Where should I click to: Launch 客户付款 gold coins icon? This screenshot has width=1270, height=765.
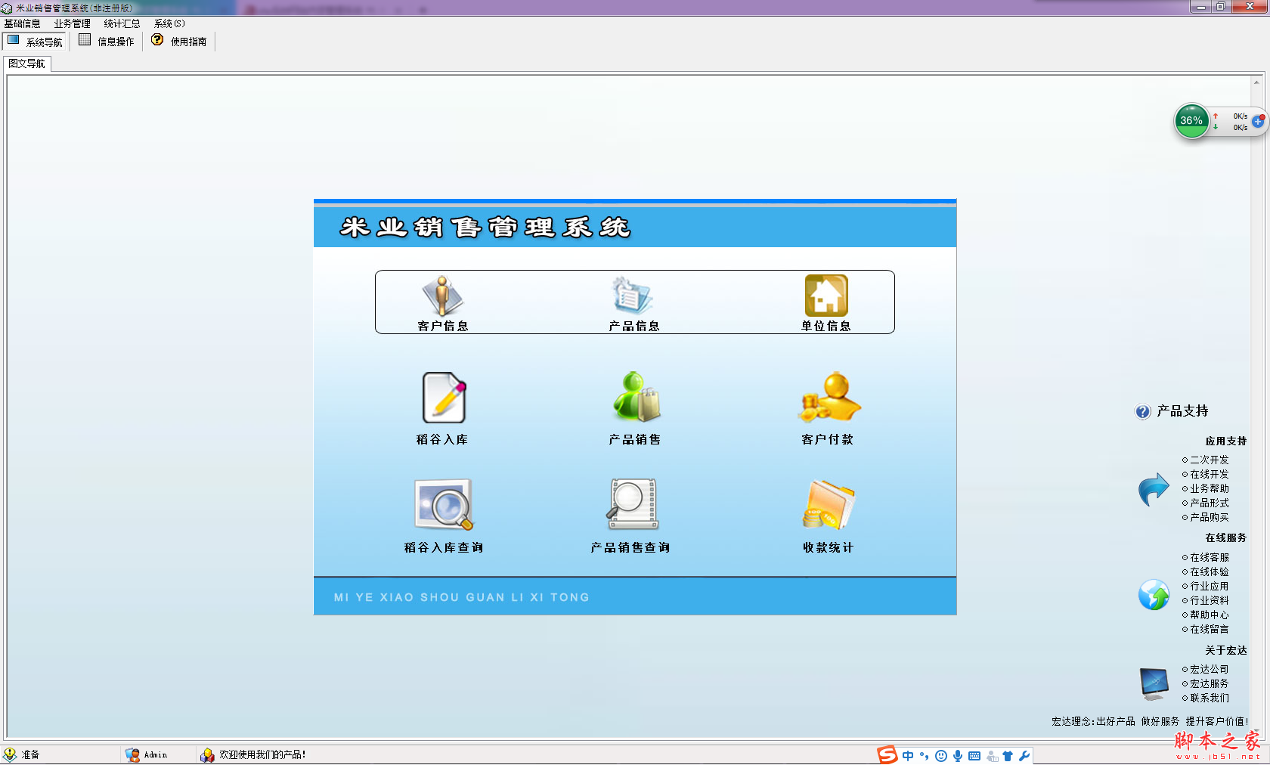click(x=830, y=397)
